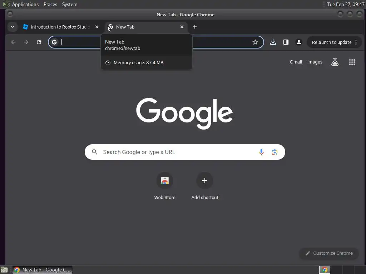Click Relaunch to update button
366x274 pixels.
tap(332, 42)
